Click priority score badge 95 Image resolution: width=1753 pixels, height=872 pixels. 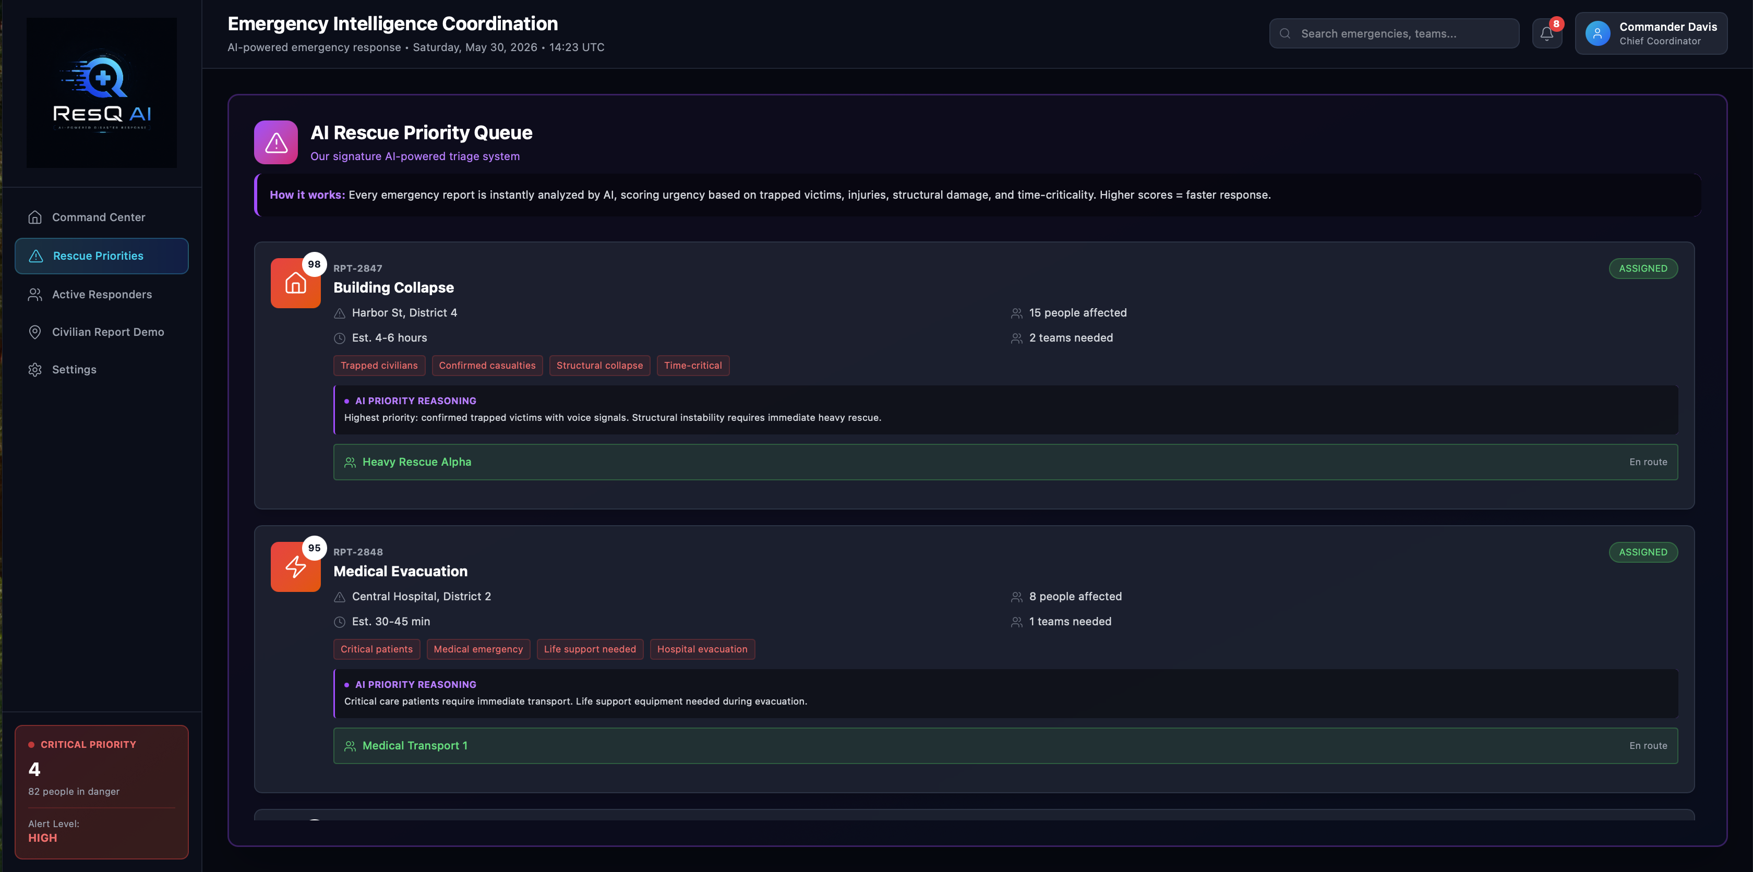(x=314, y=548)
